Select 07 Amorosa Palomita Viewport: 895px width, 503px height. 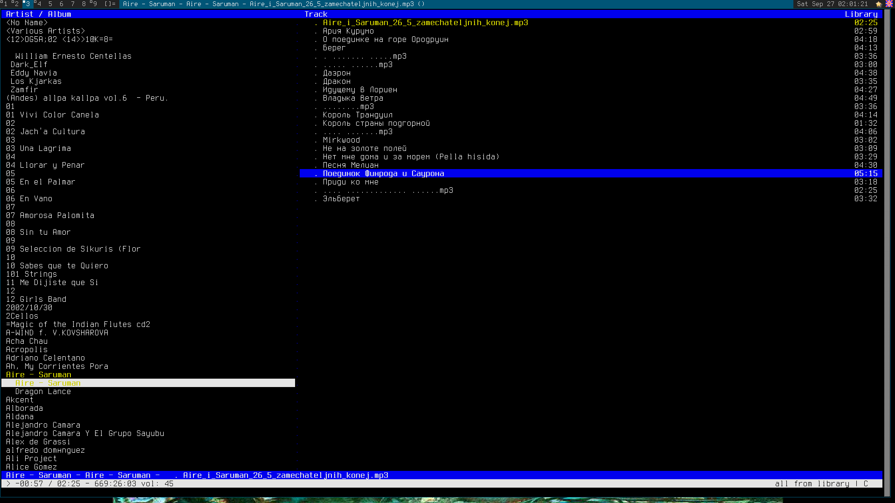pyautogui.click(x=50, y=216)
